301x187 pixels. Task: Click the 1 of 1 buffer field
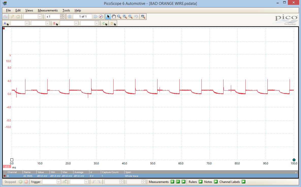(83, 17)
